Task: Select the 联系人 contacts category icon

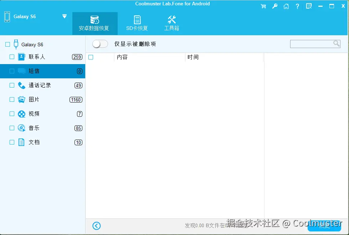Action: [x=21, y=57]
